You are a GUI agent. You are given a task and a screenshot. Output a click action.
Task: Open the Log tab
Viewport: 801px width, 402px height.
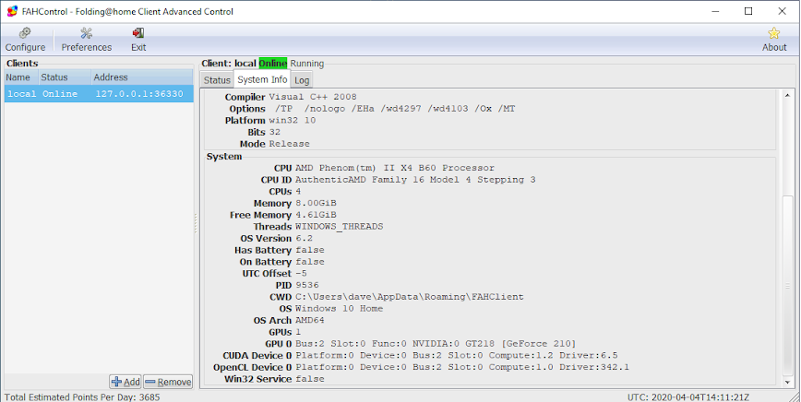point(302,80)
